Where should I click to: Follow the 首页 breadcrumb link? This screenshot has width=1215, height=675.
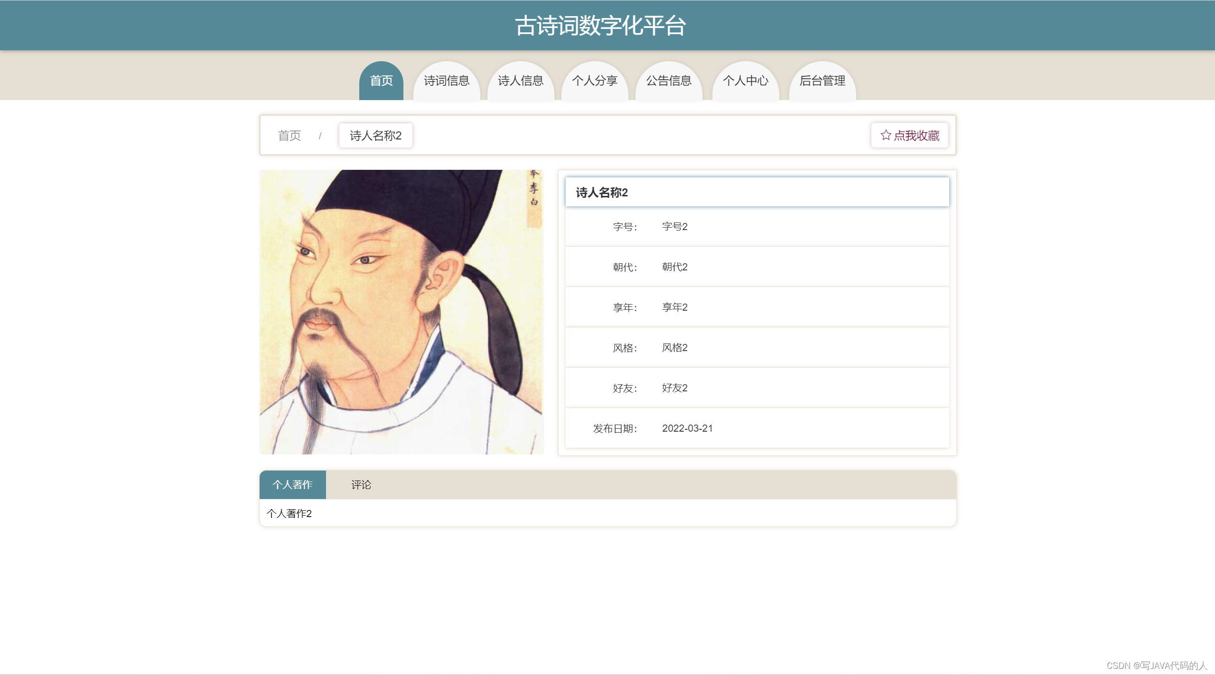click(290, 136)
